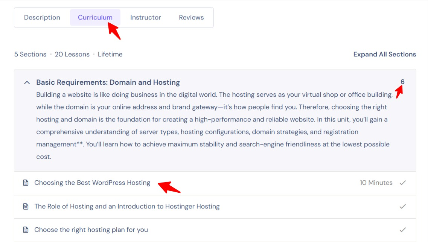Open the Choose the right hosting plan lesson

[x=91, y=230]
